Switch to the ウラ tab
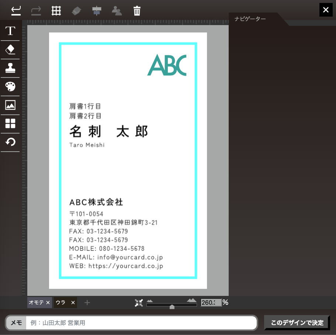This screenshot has width=336, height=335. tap(60, 303)
